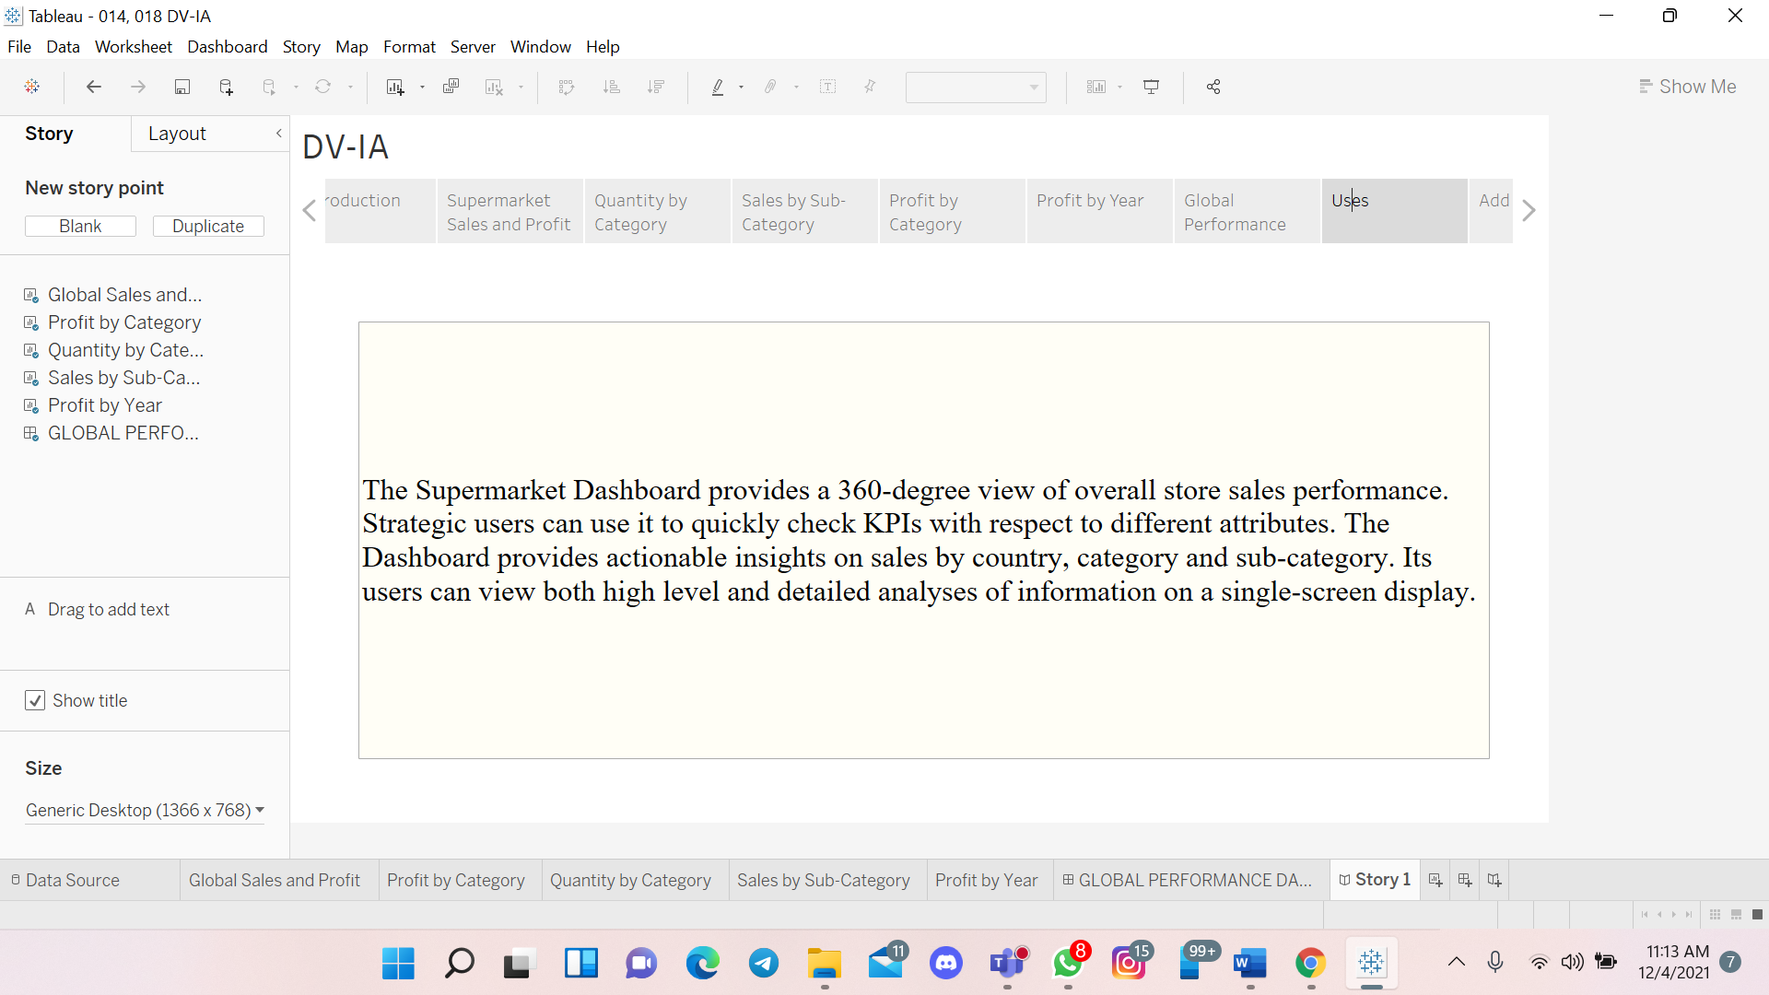This screenshot has height=995, width=1769.
Task: Click the New Dashboard tab icon at bottom
Action: (1465, 880)
